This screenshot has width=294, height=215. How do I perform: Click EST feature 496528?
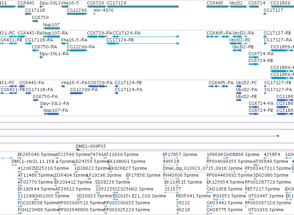pyautogui.click(x=171, y=162)
